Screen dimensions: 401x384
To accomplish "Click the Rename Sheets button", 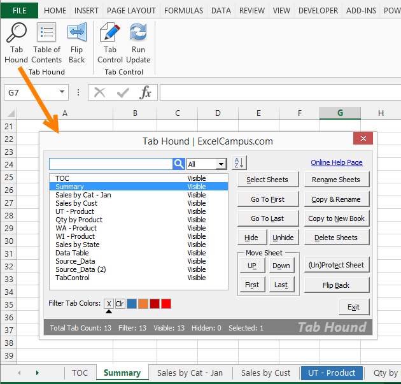I will click(x=336, y=180).
